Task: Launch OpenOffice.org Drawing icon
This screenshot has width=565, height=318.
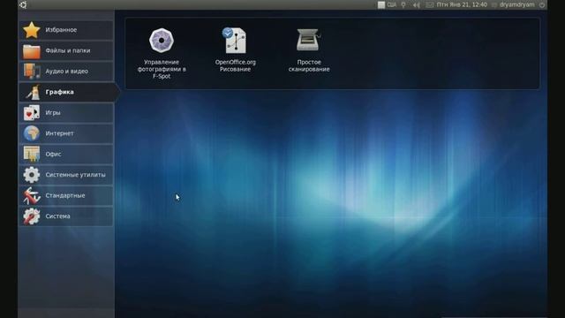Action: [235, 41]
